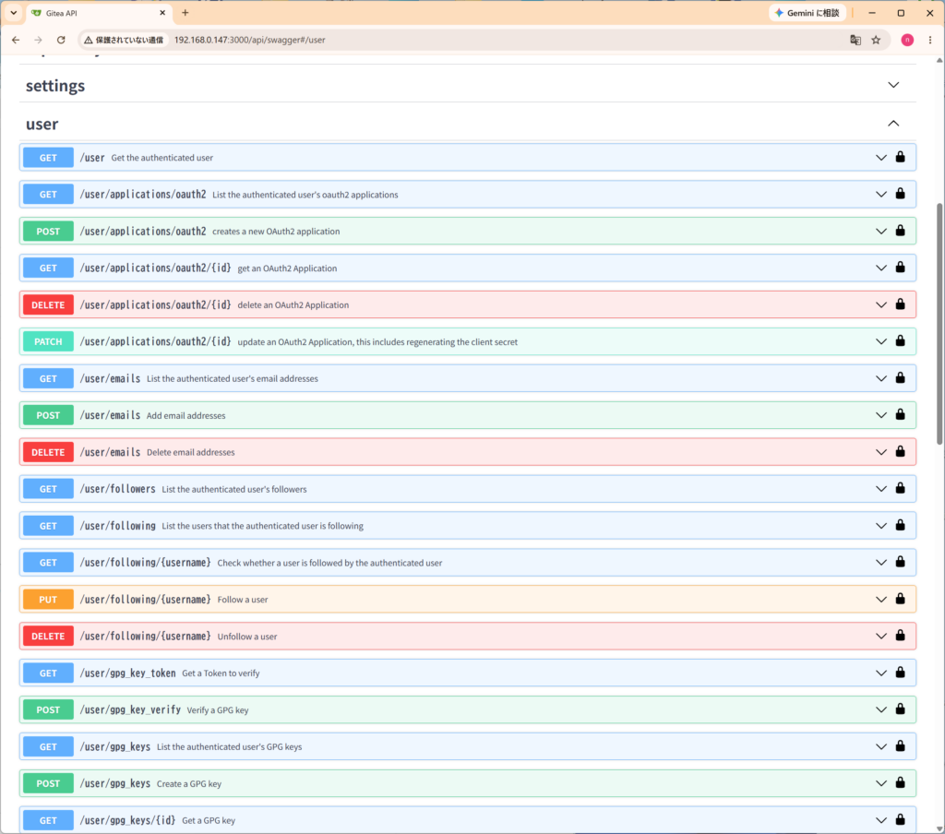The width and height of the screenshot is (945, 834).
Task: Click the browser reload icon
Action: pos(61,40)
